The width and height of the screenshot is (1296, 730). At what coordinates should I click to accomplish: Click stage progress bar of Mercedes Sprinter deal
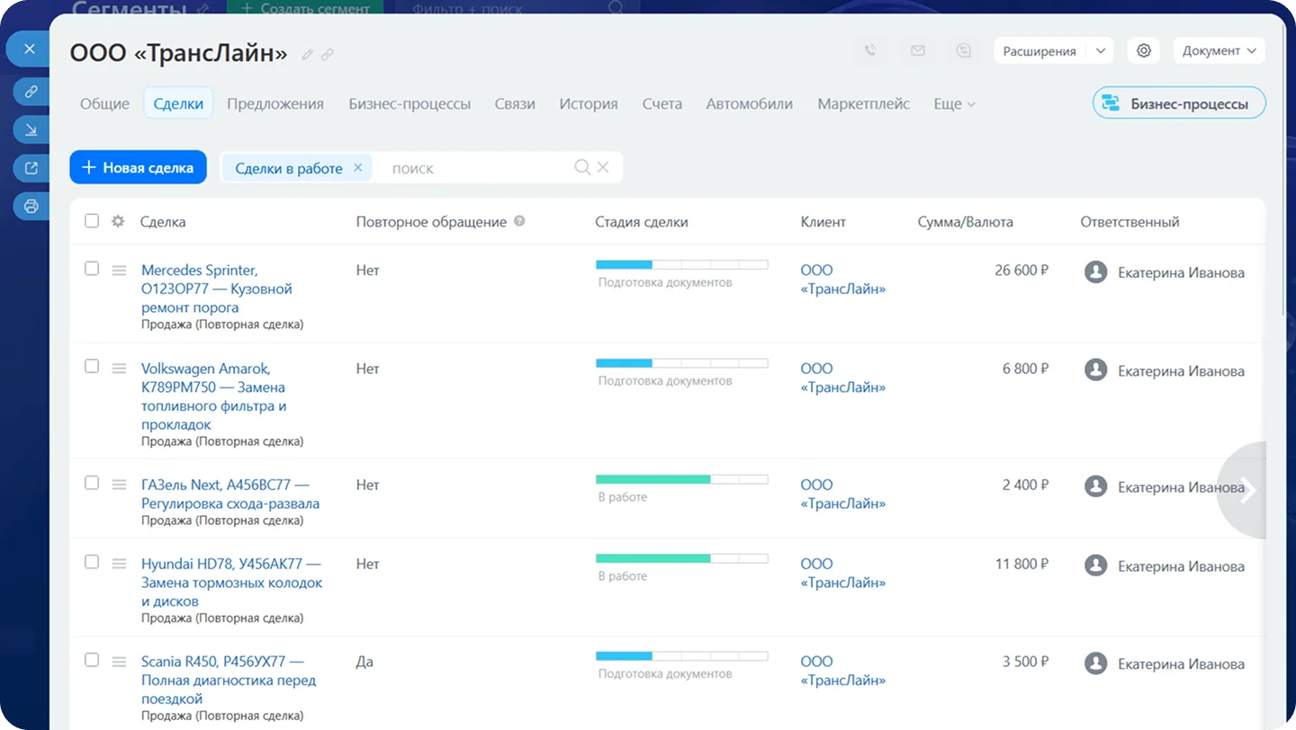[681, 265]
